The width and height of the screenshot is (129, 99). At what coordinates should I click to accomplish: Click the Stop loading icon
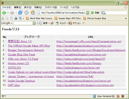point(27,13)
